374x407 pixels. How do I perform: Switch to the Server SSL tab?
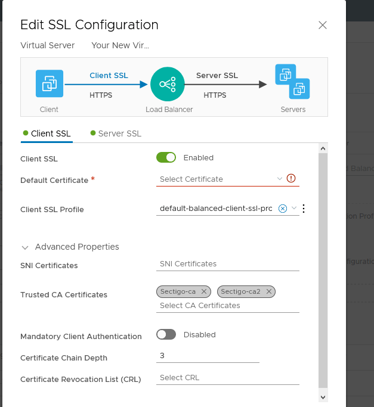tap(116, 133)
